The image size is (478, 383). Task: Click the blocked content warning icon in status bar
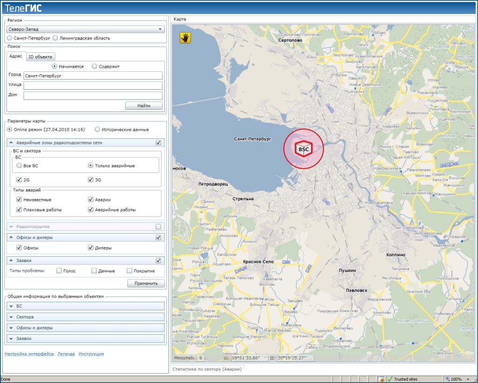pos(381,379)
